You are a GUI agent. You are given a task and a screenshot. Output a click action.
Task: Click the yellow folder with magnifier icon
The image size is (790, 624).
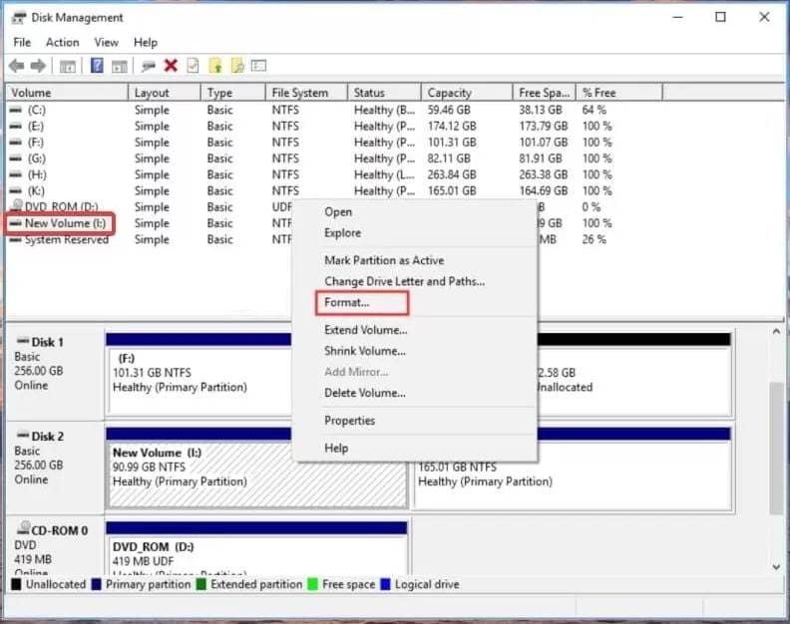pyautogui.click(x=237, y=66)
